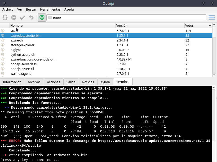
Task: Click the alien icon for azuredatastudio-bin
Action: (3, 35)
